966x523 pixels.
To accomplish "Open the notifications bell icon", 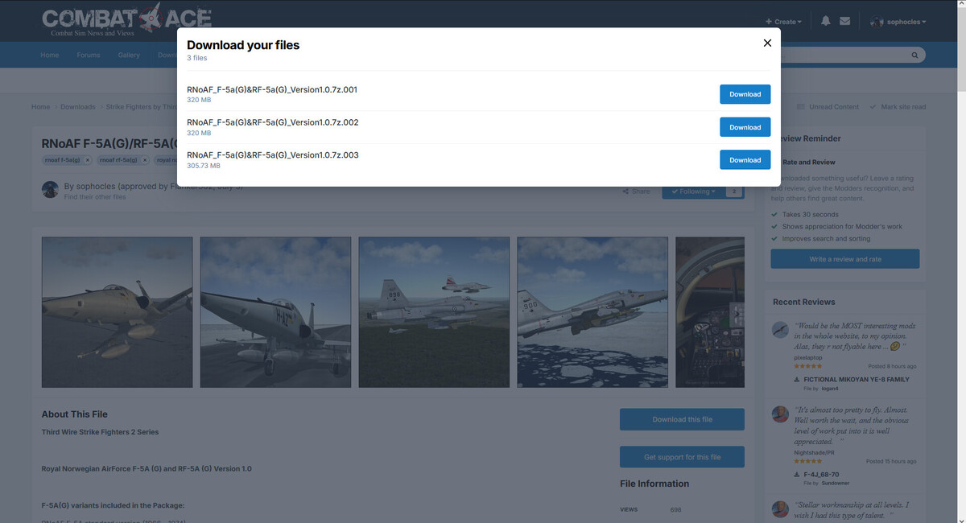I will tap(825, 21).
